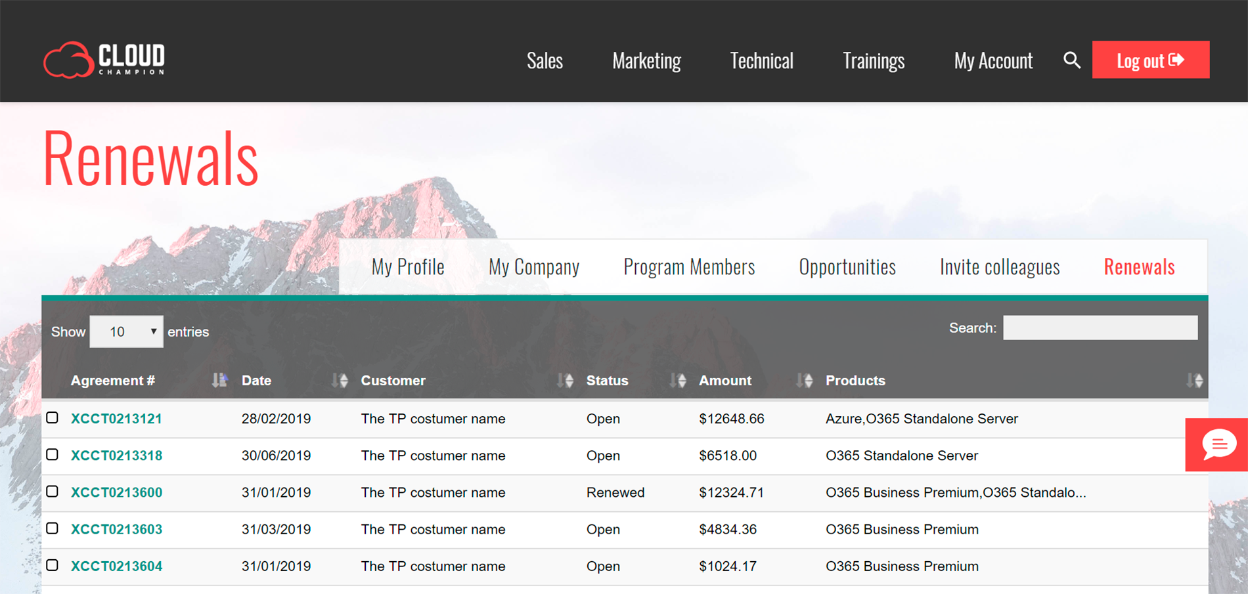This screenshot has width=1248, height=594.
Task: Check the box for agreement XCCT0213121
Action: 53,417
